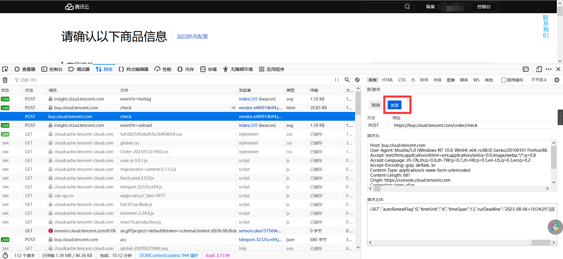Open the request blocking icon
This screenshot has width=563, height=259.
357,80
